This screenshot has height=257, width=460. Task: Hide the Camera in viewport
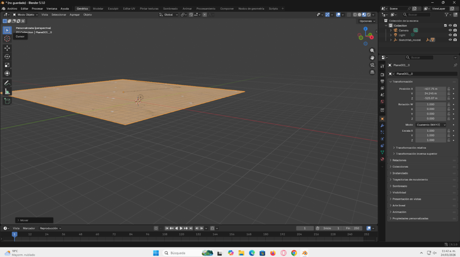[x=450, y=30]
